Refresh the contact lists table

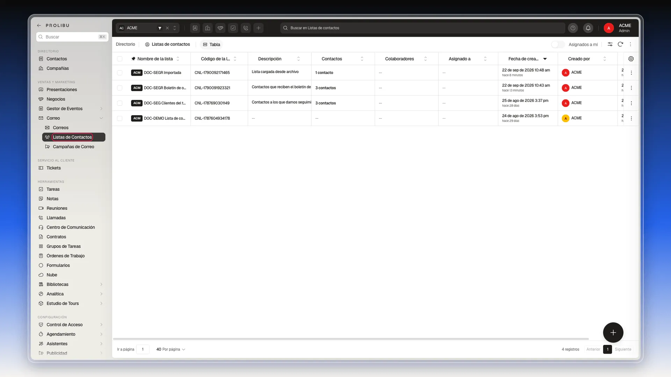pos(620,44)
